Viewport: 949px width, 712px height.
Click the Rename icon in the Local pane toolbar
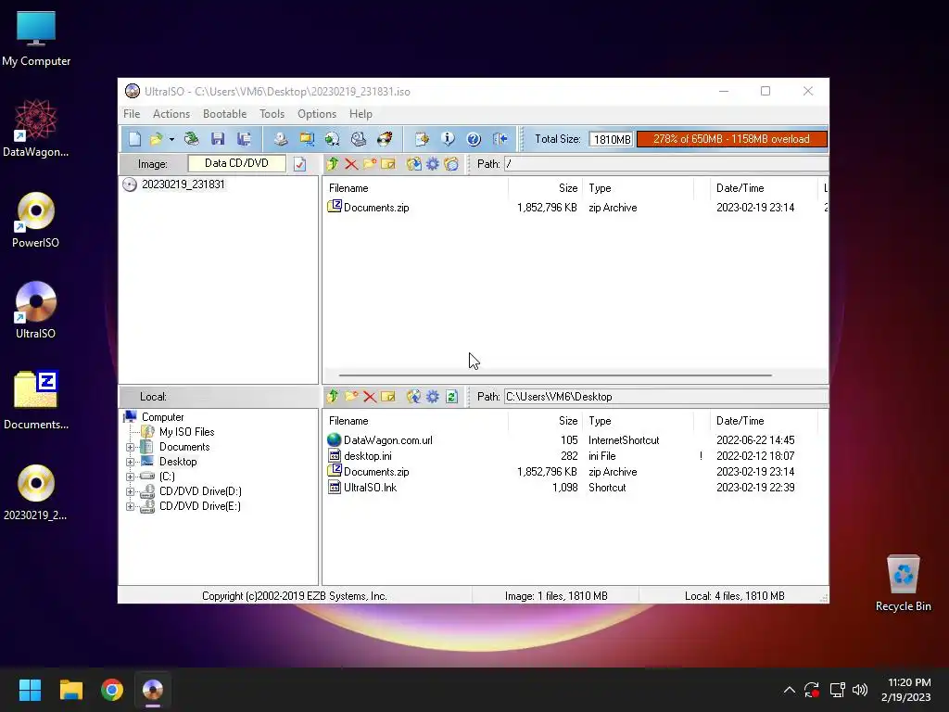click(388, 397)
